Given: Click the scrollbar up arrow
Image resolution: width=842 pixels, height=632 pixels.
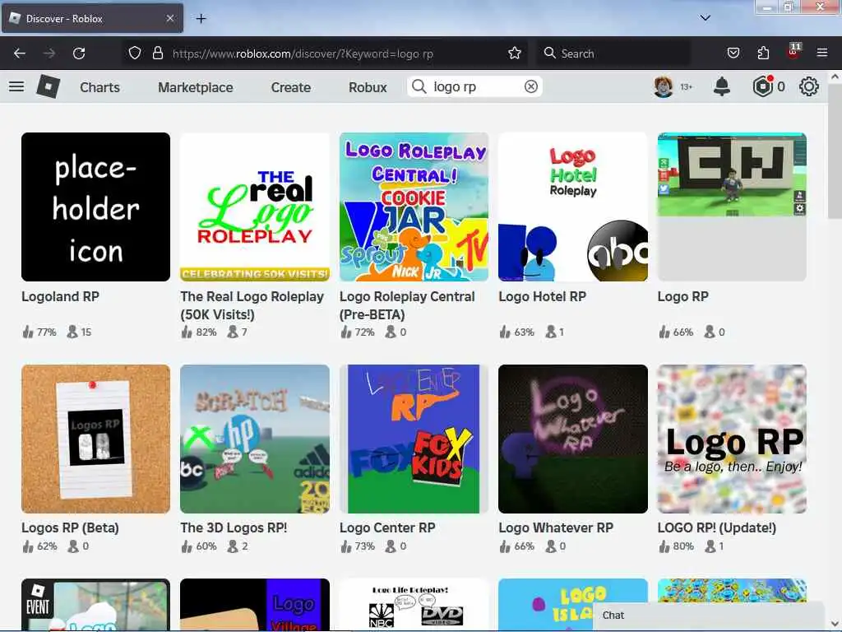Looking at the screenshot, I should click(x=835, y=77).
